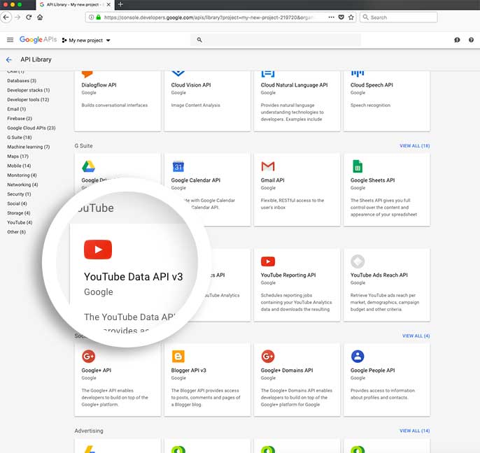480x453 pixels.
Task: Open the Cloud Natural Language API card
Action: tap(297, 101)
